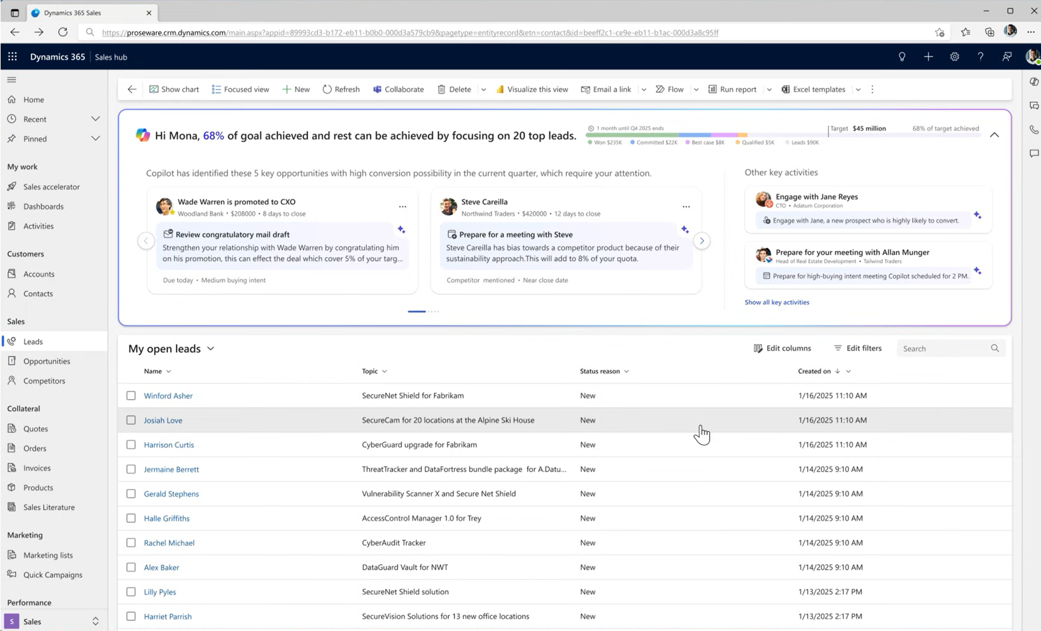Open Sales accelerator in sidebar
The height and width of the screenshot is (631, 1041).
pos(51,187)
